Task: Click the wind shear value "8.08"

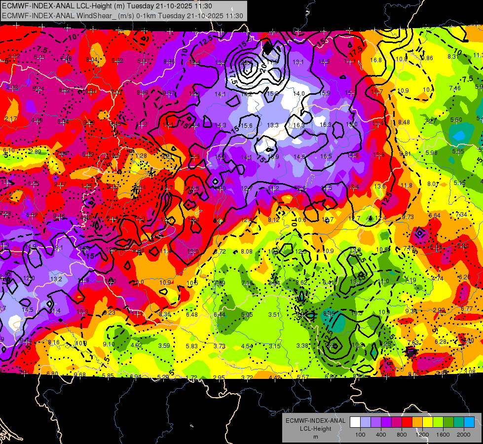Action: (247, 252)
